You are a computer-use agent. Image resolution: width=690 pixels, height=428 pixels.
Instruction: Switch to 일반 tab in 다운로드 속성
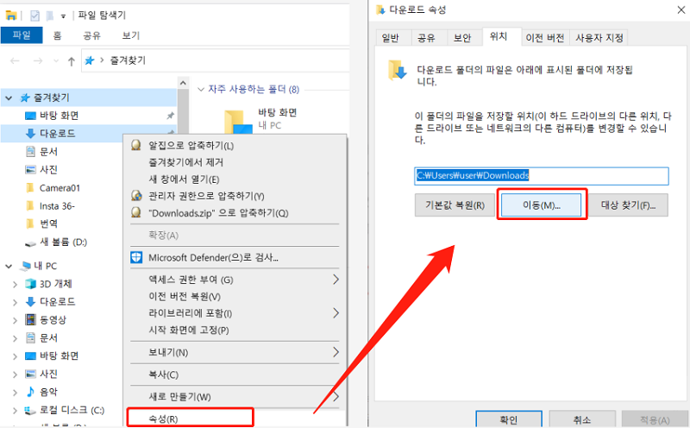[391, 38]
